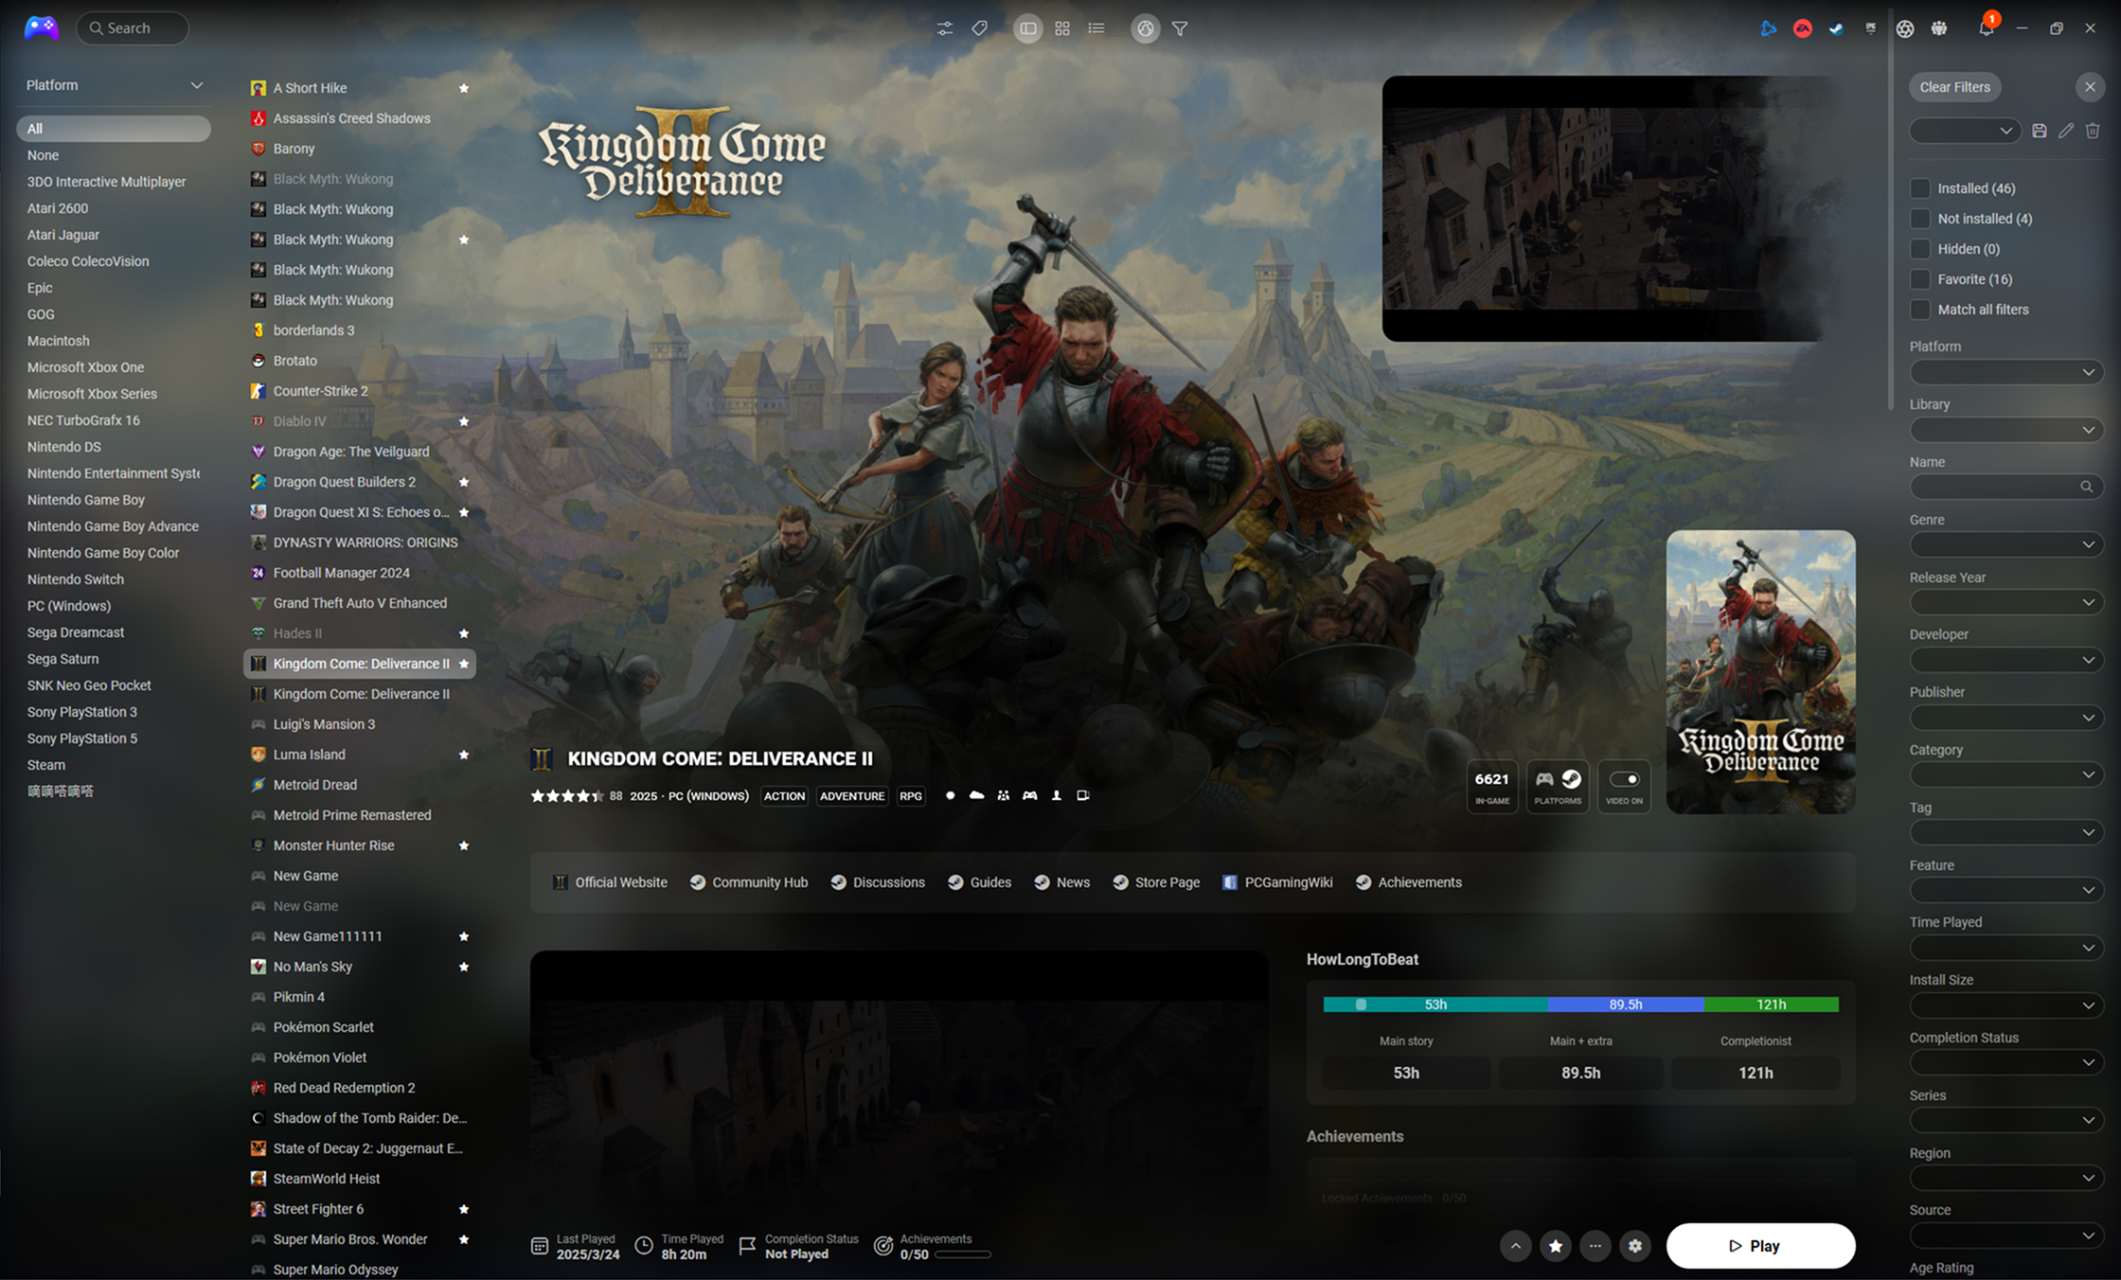Switch to list view layout
This screenshot has height=1280, width=2121.
(x=1096, y=28)
